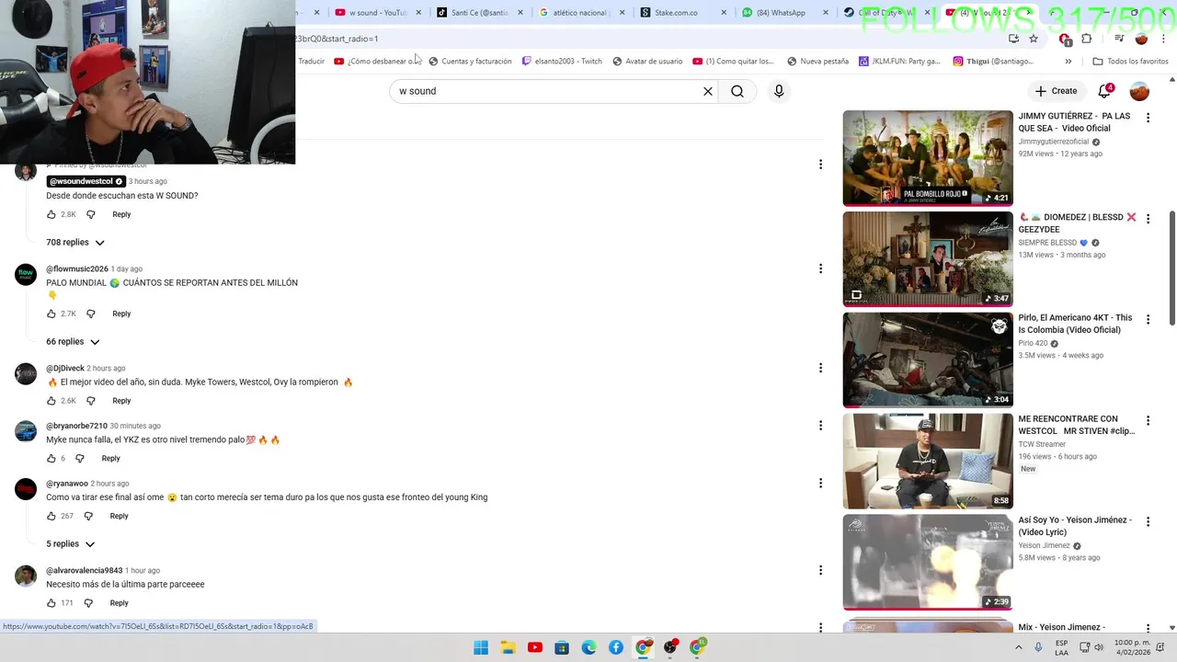Open more options for Pirlo El Americano video
The image size is (1177, 662).
tap(1148, 319)
